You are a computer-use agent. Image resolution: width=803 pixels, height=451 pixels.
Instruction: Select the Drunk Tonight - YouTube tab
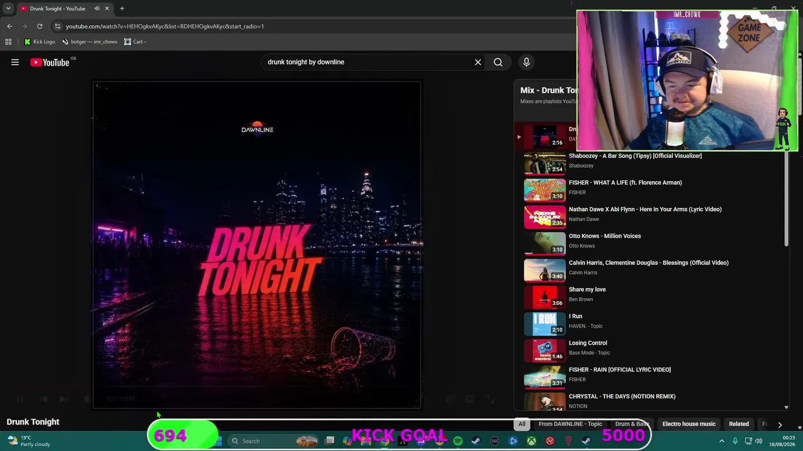click(64, 9)
